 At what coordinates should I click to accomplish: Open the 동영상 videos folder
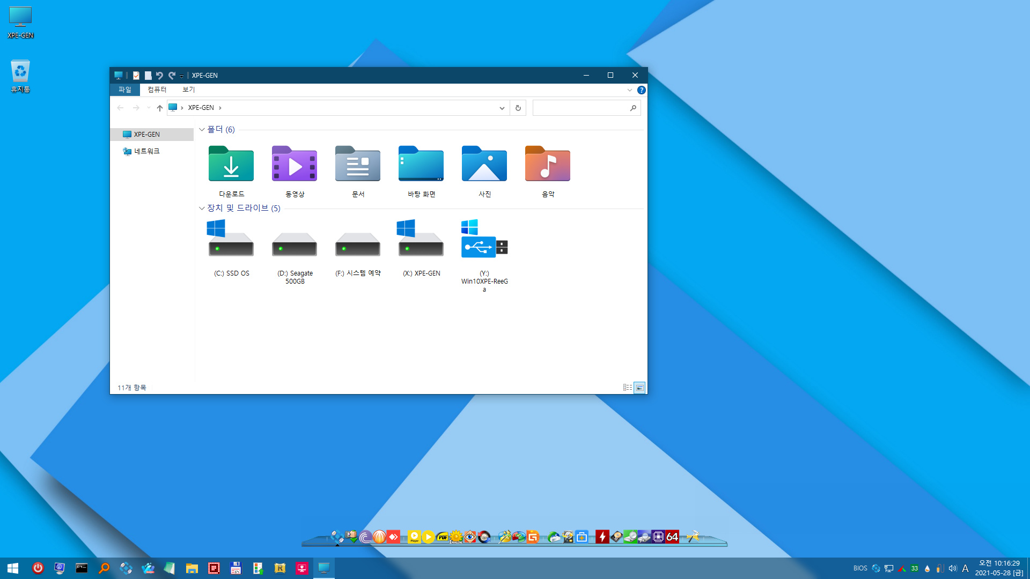[x=295, y=170]
